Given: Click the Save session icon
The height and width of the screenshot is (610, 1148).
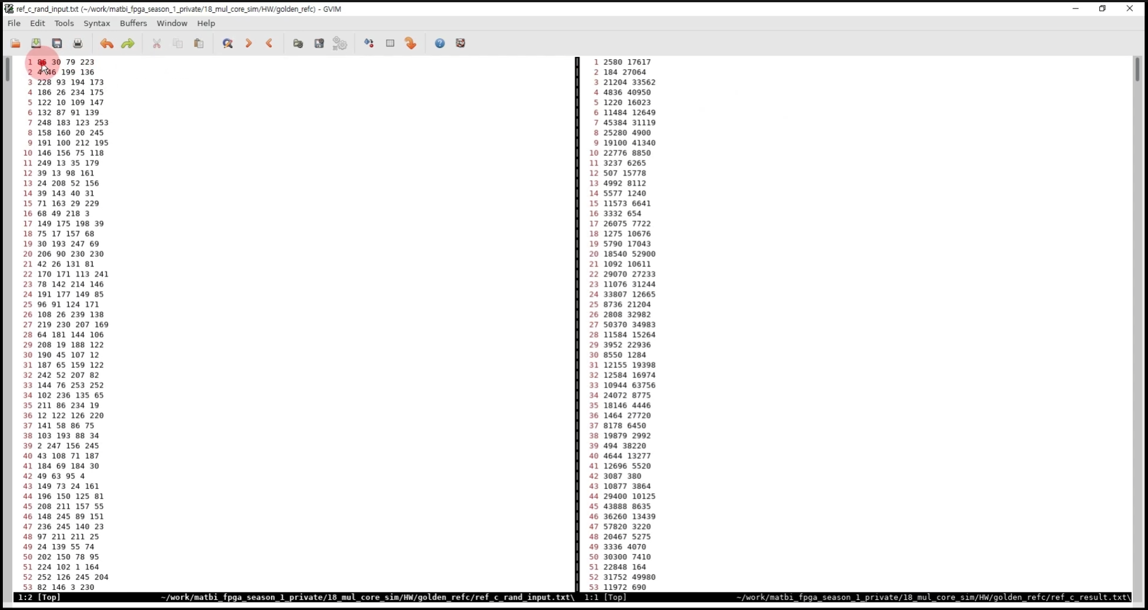Looking at the screenshot, I should tap(319, 43).
